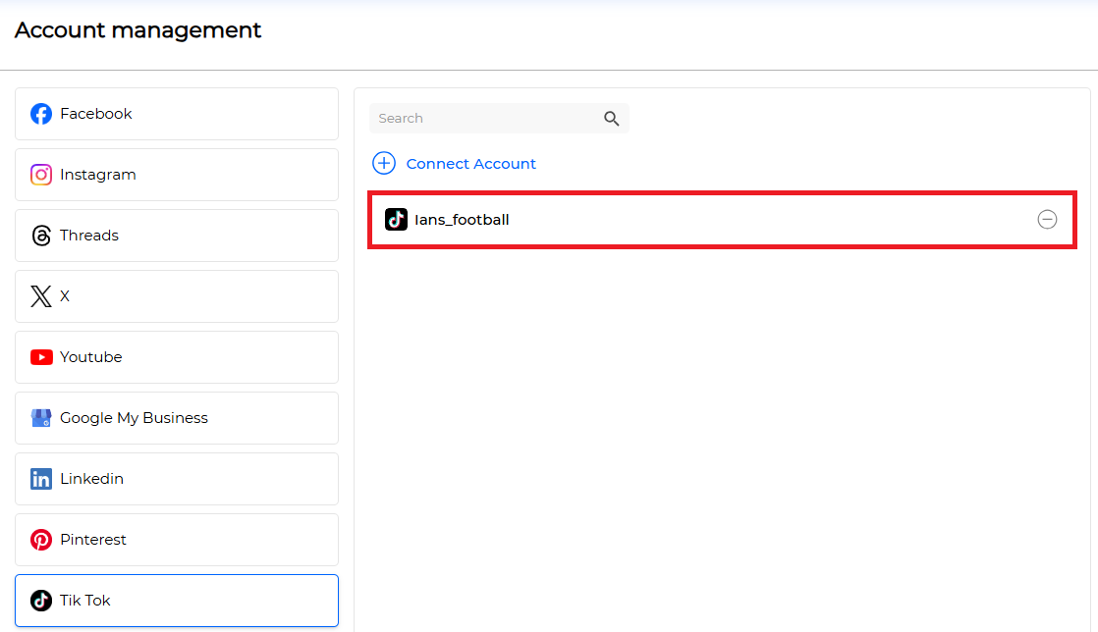Focus the Search input field
This screenshot has width=1098, height=632.
(x=499, y=119)
